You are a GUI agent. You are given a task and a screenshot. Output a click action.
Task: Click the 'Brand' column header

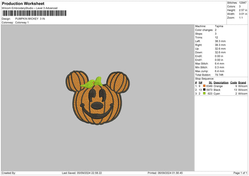click(x=242, y=83)
